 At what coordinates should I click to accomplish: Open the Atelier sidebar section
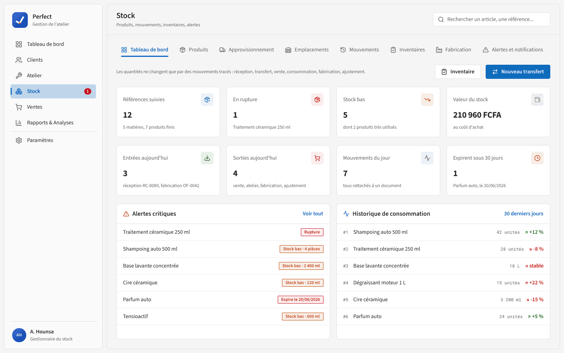(x=53, y=76)
